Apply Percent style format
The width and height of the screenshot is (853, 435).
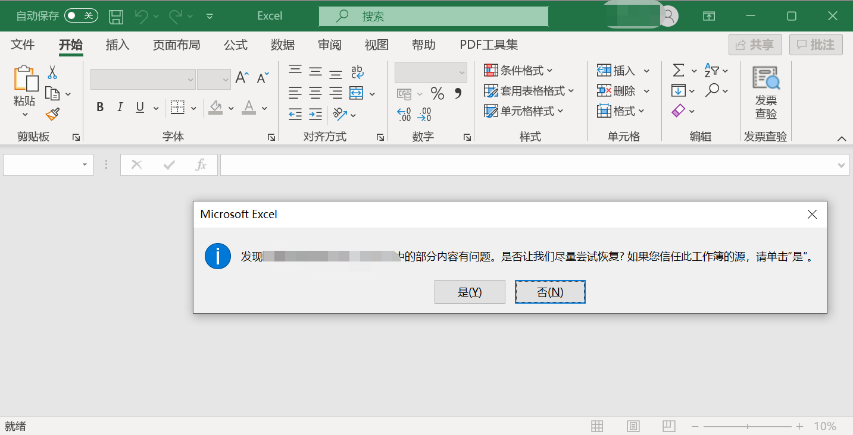coord(438,93)
